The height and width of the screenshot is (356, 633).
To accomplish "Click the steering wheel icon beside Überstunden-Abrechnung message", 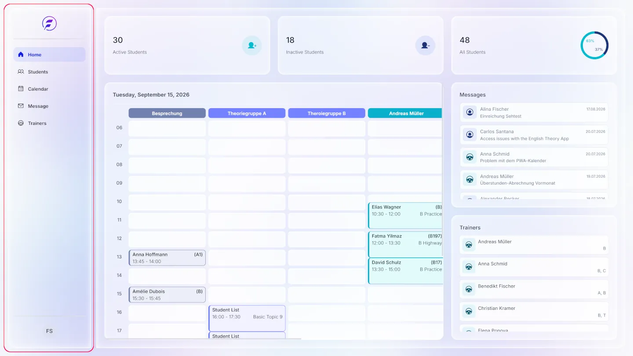I will [x=469, y=179].
